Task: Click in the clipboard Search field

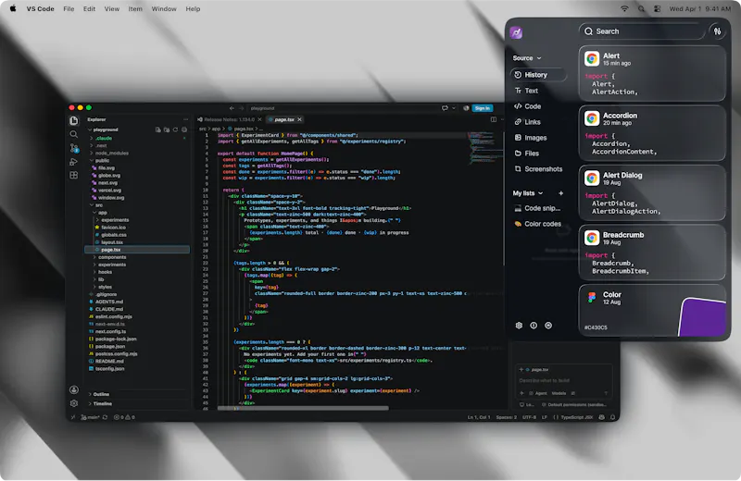Action: pyautogui.click(x=642, y=31)
